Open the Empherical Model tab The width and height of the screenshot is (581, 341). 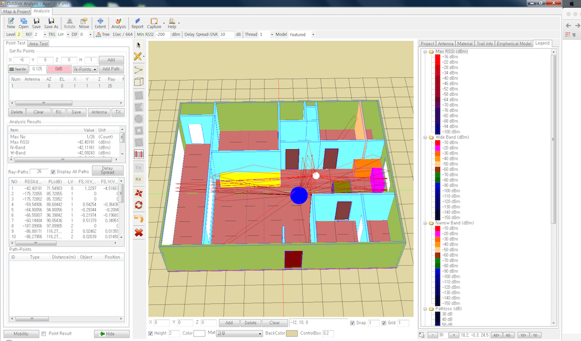pyautogui.click(x=514, y=44)
